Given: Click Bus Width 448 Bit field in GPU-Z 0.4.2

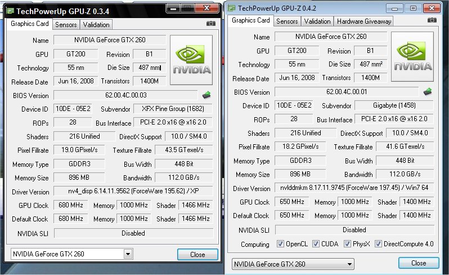Looking at the screenshot, I should [405, 160].
